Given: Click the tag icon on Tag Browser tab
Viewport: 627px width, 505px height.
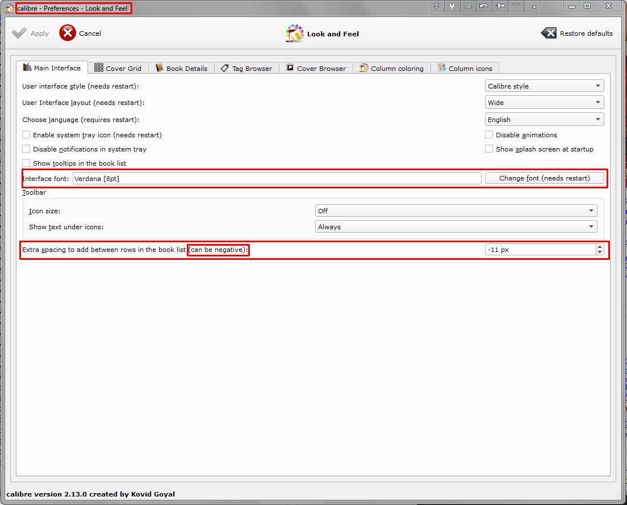Looking at the screenshot, I should point(225,68).
